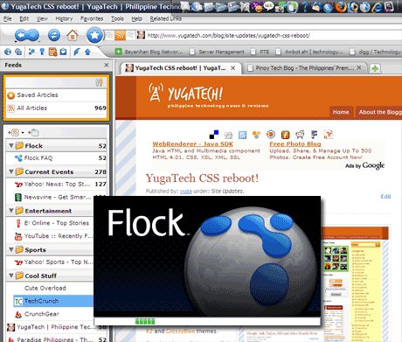The image size is (402, 342).
Task: Collapse the Flock feed folder
Action: pyautogui.click(x=11, y=145)
